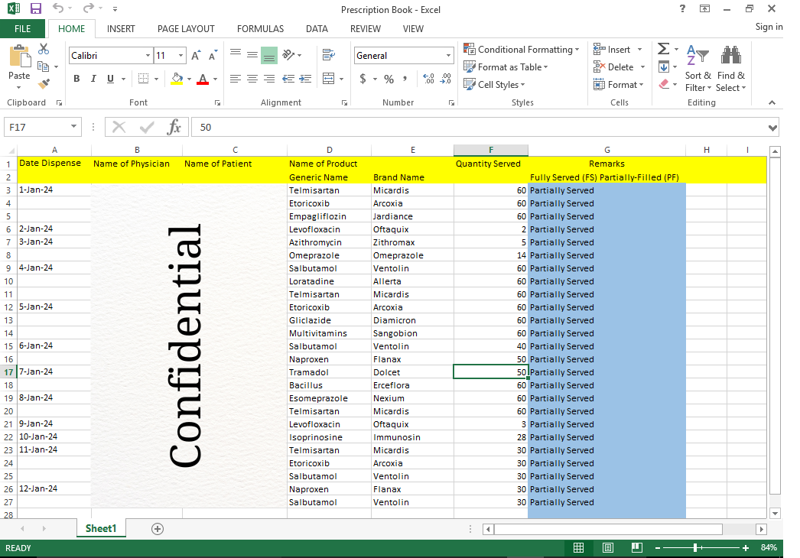800x558 pixels.
Task: Click the Undo arrow icon
Action: tap(58, 8)
